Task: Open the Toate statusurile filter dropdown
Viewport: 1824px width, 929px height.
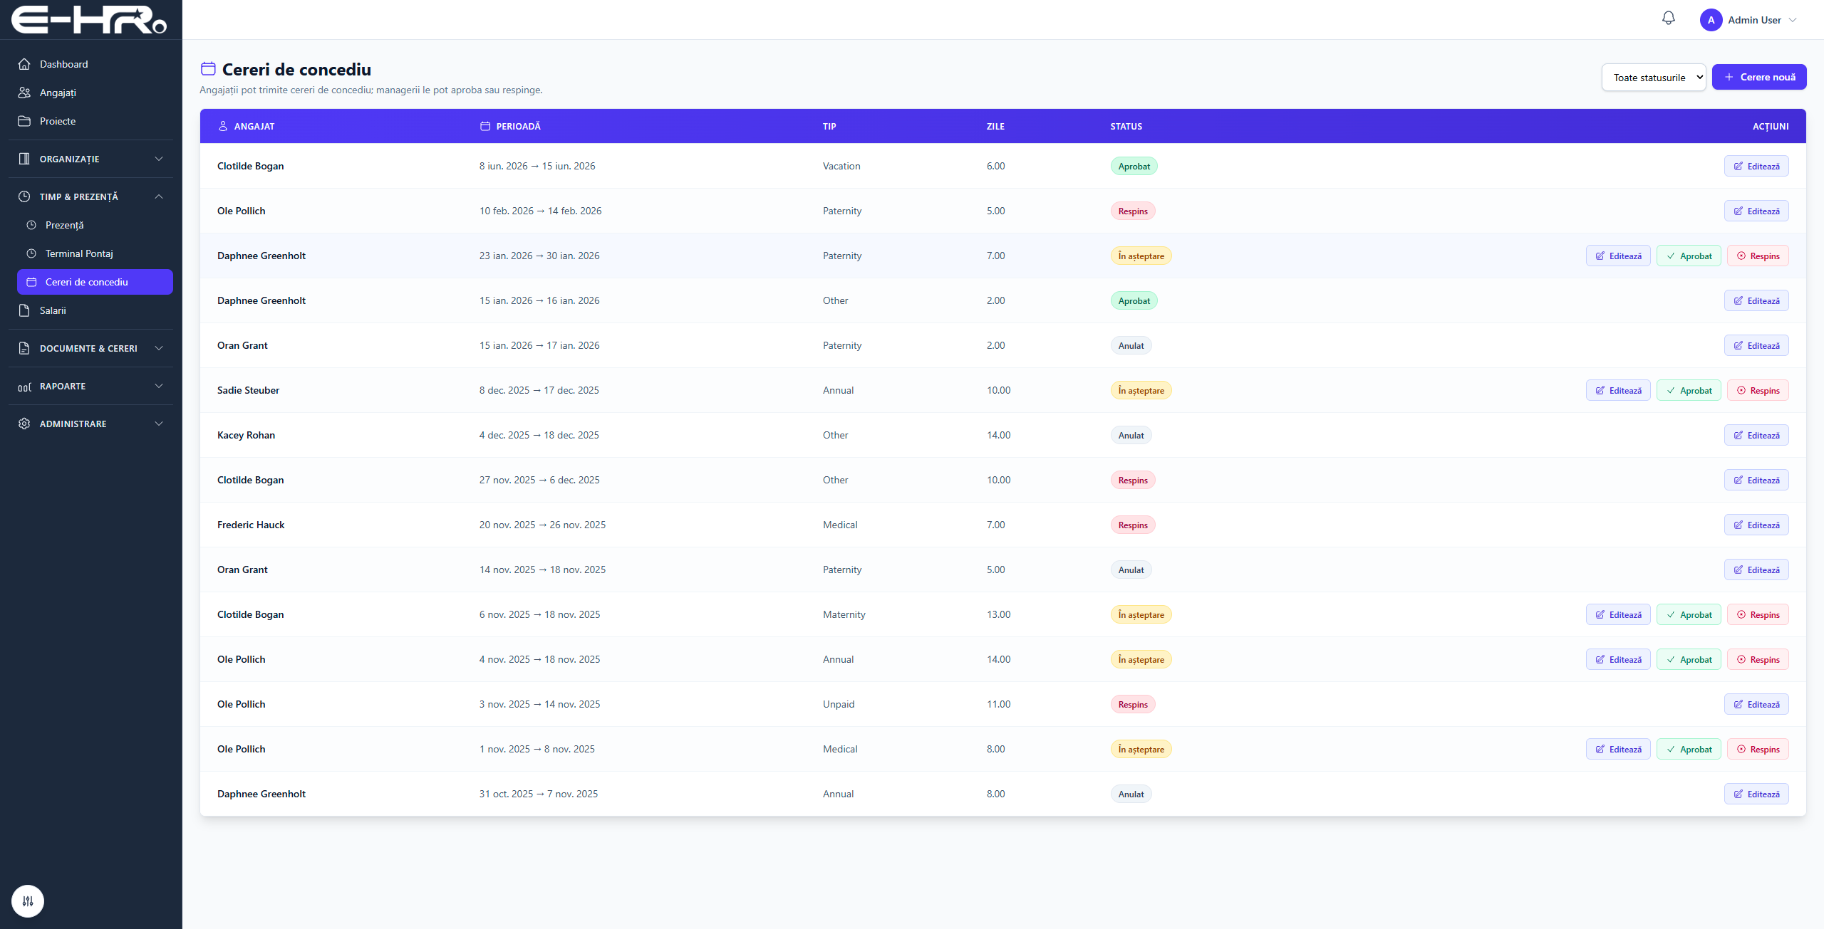Action: [x=1653, y=77]
